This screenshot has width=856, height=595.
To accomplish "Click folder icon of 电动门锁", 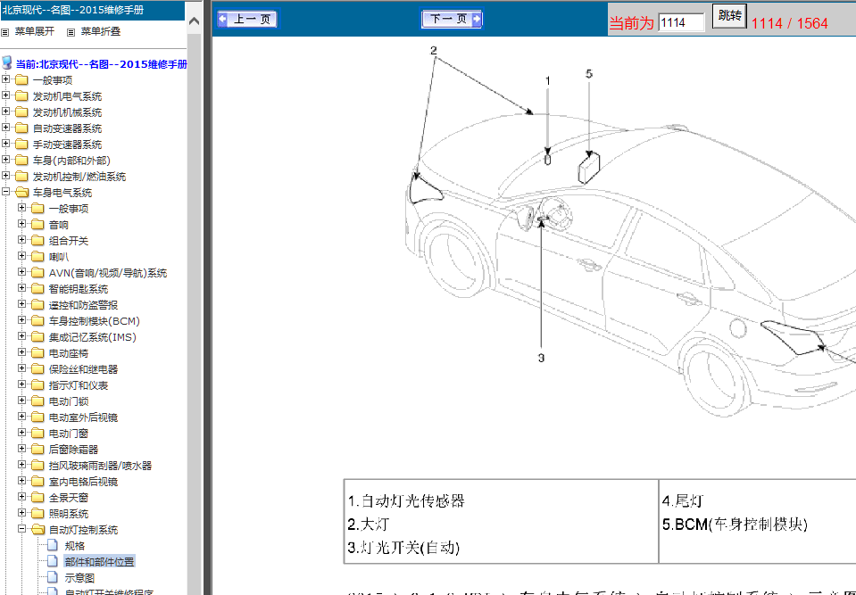I will coord(37,401).
